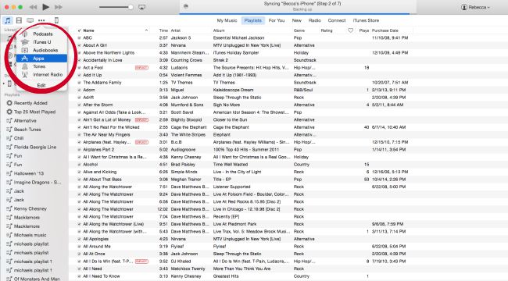Click the checkmark column header
508x281 pixels.
[x=80, y=30]
